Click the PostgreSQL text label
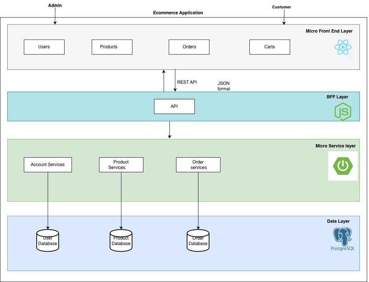Screen dimensions: 369x282 tap(342, 248)
